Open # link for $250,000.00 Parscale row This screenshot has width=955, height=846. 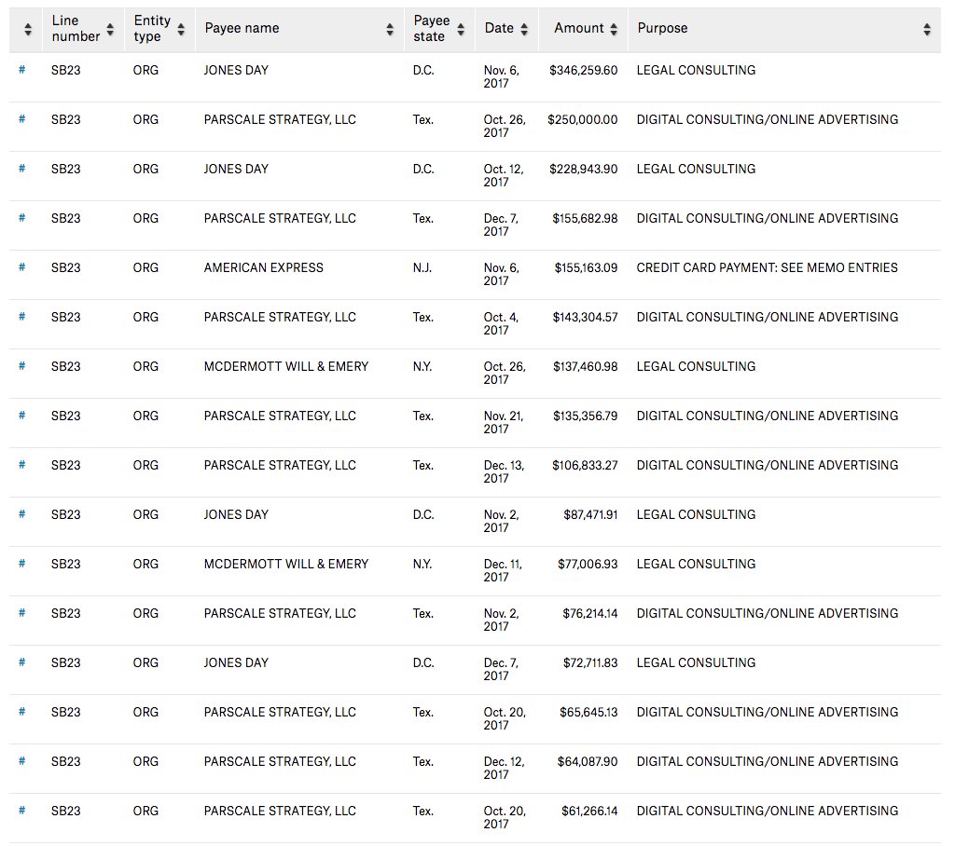tap(22, 118)
